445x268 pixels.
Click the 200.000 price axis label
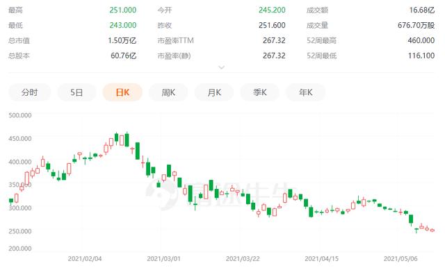20,249
